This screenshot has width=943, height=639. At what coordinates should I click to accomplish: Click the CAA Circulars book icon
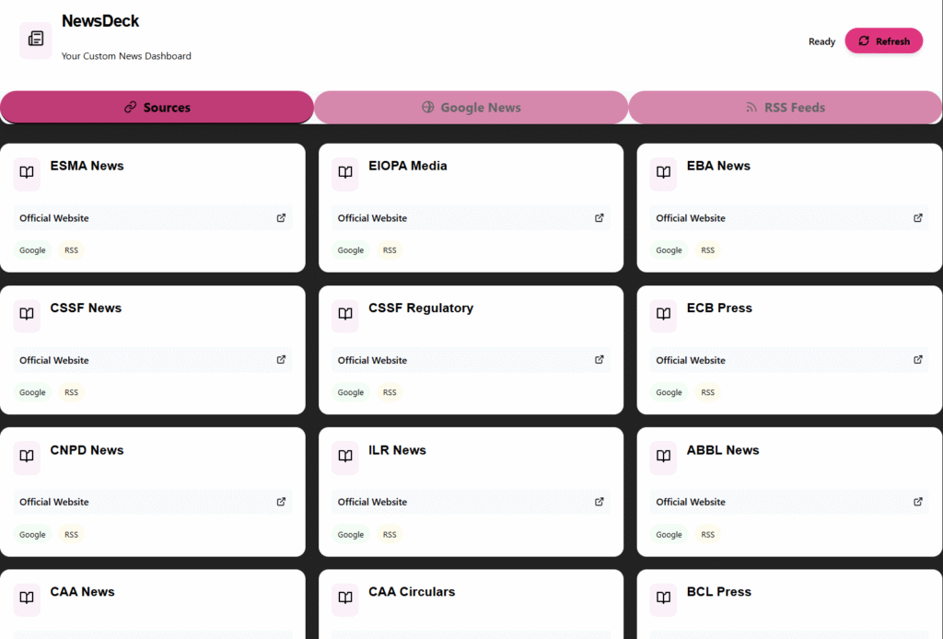coord(345,598)
